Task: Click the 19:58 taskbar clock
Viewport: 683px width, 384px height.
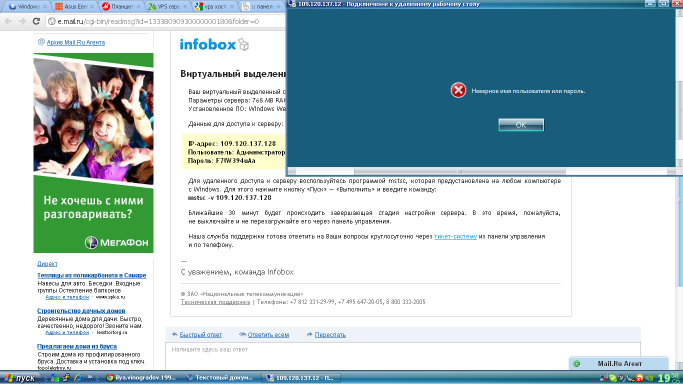Action: click(x=669, y=378)
